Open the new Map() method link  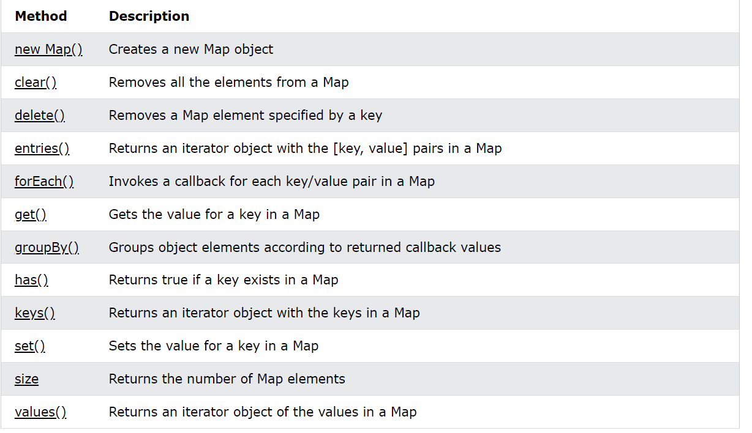48,50
